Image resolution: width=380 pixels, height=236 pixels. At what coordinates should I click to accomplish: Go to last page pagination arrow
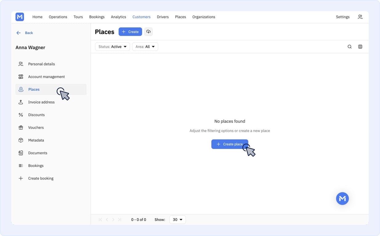click(119, 220)
